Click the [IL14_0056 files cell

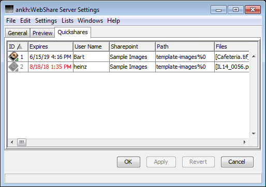pos(232,67)
